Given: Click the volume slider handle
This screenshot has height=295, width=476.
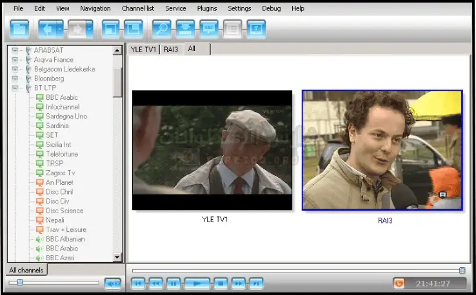Looking at the screenshot, I should 20,282.
